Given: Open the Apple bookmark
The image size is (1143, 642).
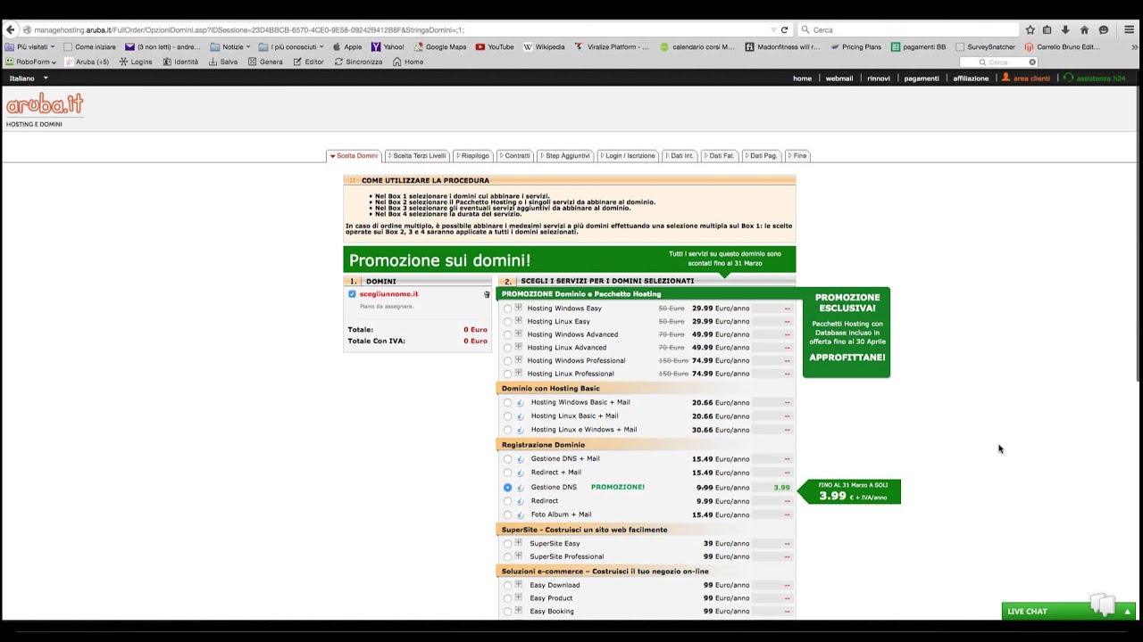Looking at the screenshot, I should point(346,46).
